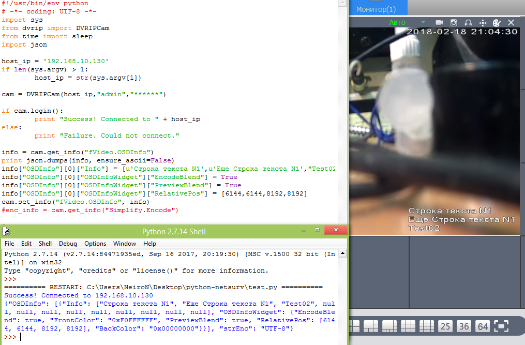The width and height of the screenshot is (525, 345).
Task: Open the Window menu in Python Shell
Action: 125,244
